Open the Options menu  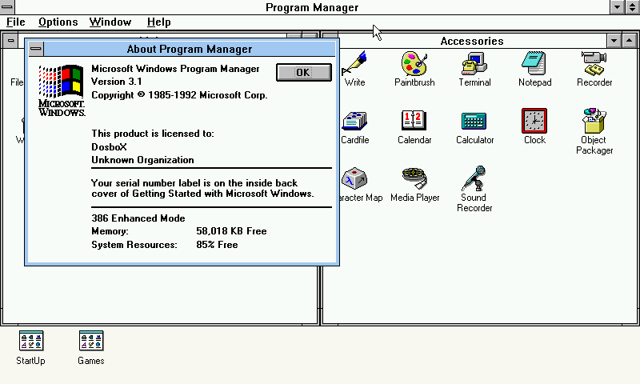[x=58, y=22]
